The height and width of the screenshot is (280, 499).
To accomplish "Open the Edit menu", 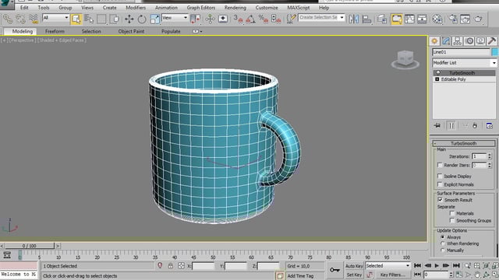I will 24,8.
